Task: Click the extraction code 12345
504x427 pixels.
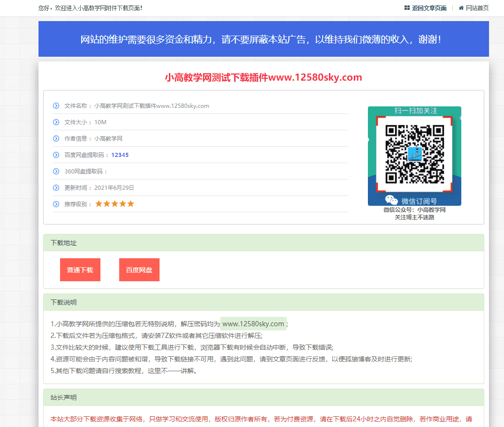Action: tap(120, 155)
